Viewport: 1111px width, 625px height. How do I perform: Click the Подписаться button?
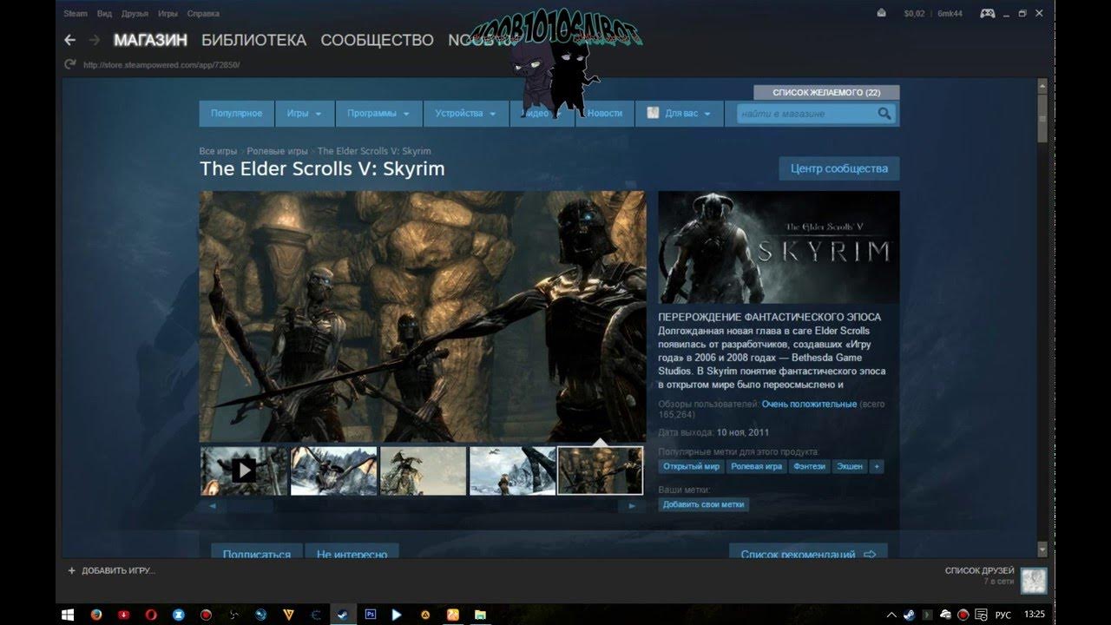(x=257, y=552)
